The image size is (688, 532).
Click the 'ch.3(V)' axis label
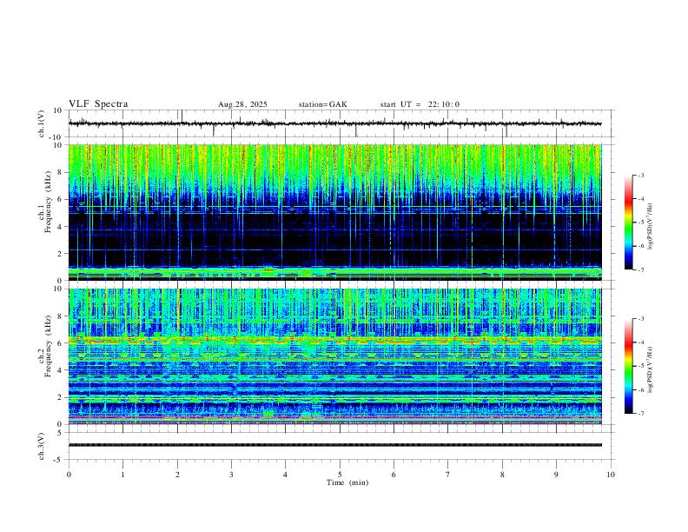42,446
